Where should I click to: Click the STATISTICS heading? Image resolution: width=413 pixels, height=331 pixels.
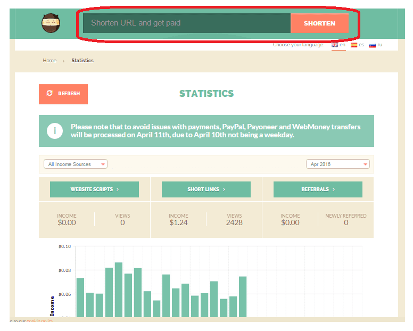(x=206, y=94)
